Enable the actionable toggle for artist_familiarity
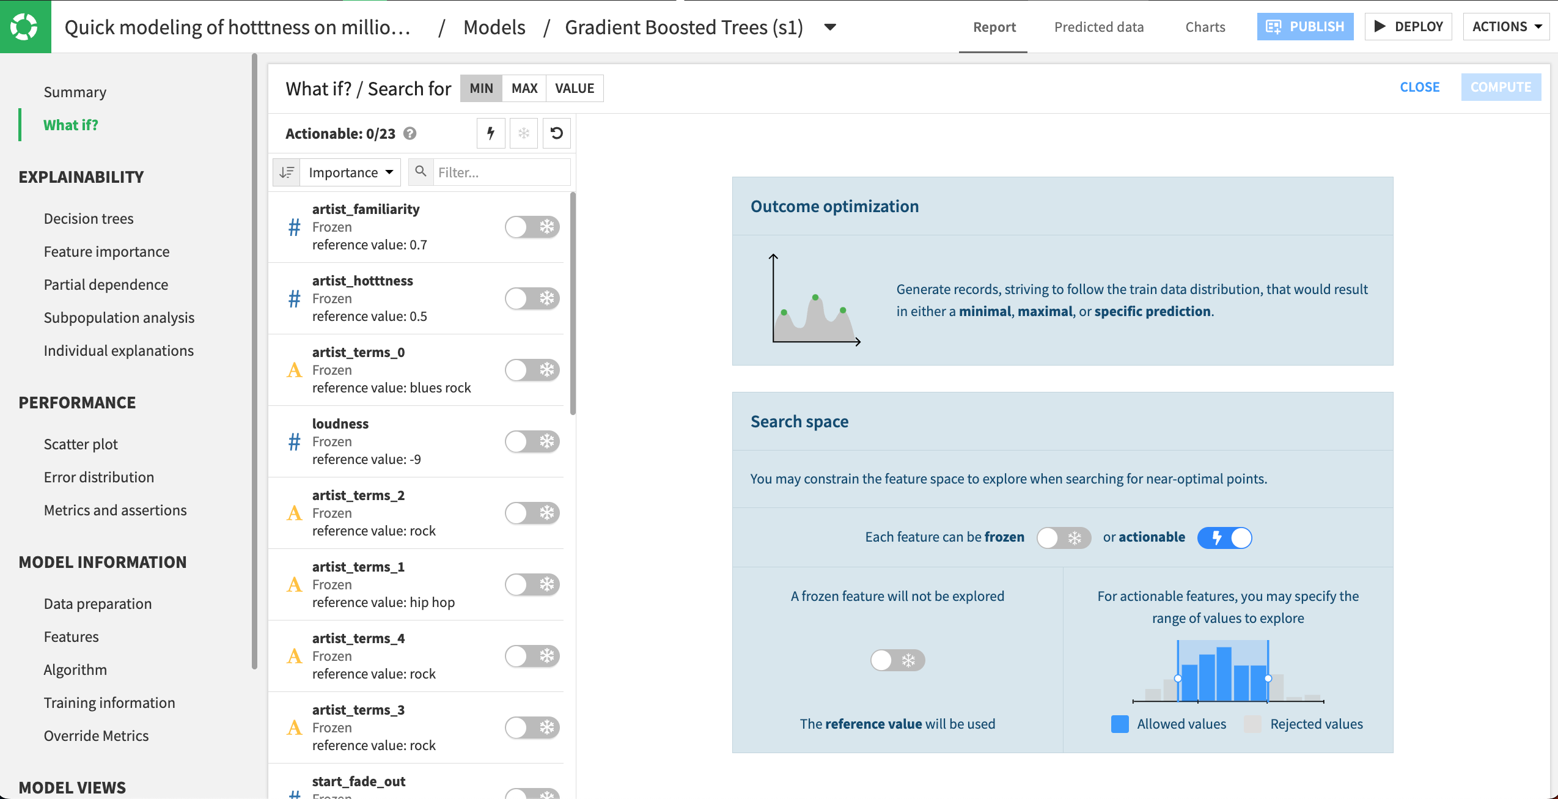The width and height of the screenshot is (1558, 799). [532, 227]
